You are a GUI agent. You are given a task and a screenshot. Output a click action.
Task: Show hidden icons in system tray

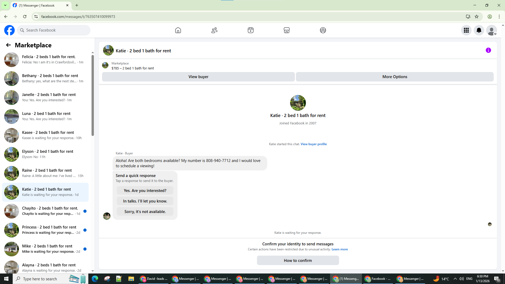[455, 279]
